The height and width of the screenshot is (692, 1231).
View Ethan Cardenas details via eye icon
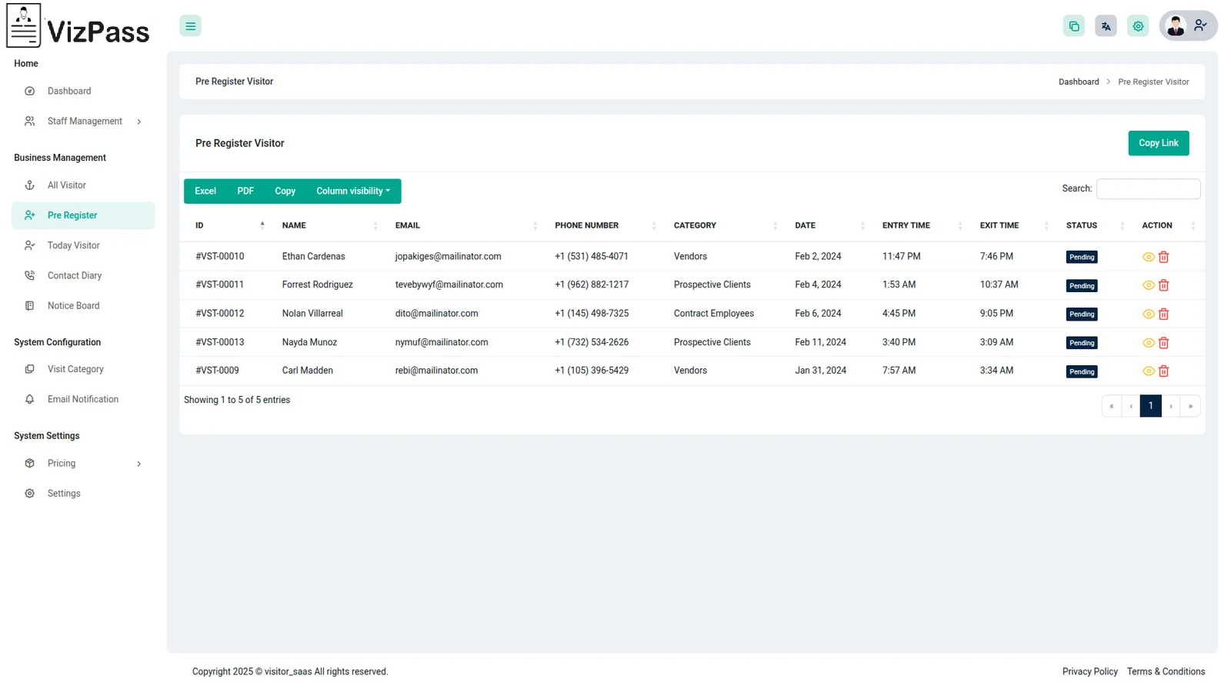click(x=1148, y=257)
